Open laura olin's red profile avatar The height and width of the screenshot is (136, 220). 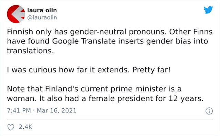tap(16, 14)
